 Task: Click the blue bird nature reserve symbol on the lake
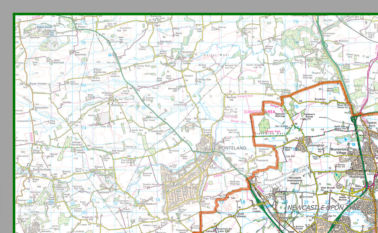pyautogui.click(x=346, y=139)
